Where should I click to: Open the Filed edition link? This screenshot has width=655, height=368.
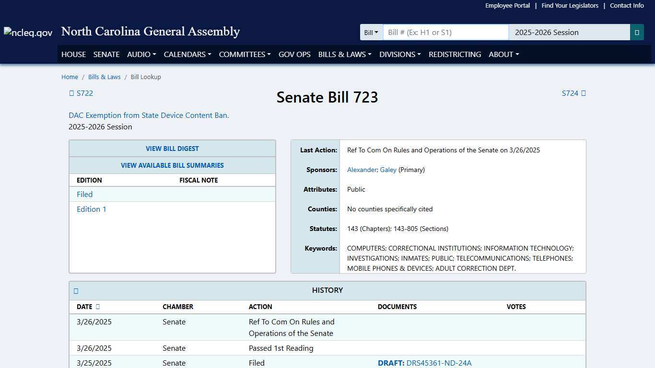tap(84, 194)
